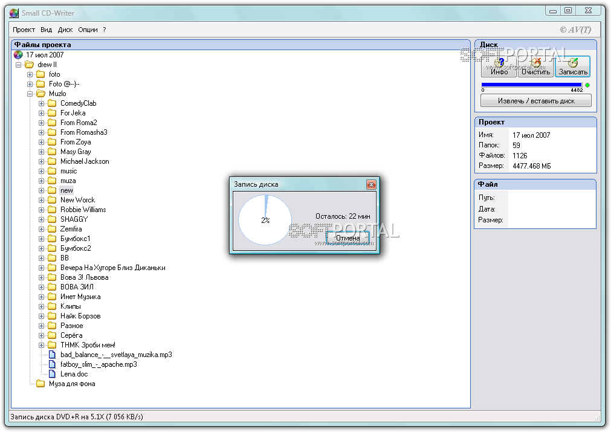Screen dimensions: 611x432
Task: Expand the Zemfira folder node
Action: (x=42, y=229)
